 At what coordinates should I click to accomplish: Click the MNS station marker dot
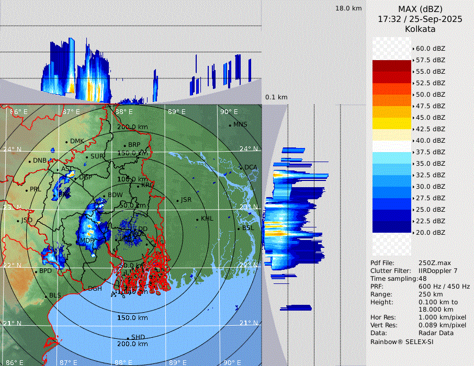coord(230,125)
